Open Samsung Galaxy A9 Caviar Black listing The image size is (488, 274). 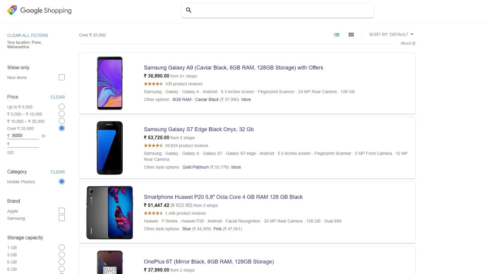click(233, 68)
